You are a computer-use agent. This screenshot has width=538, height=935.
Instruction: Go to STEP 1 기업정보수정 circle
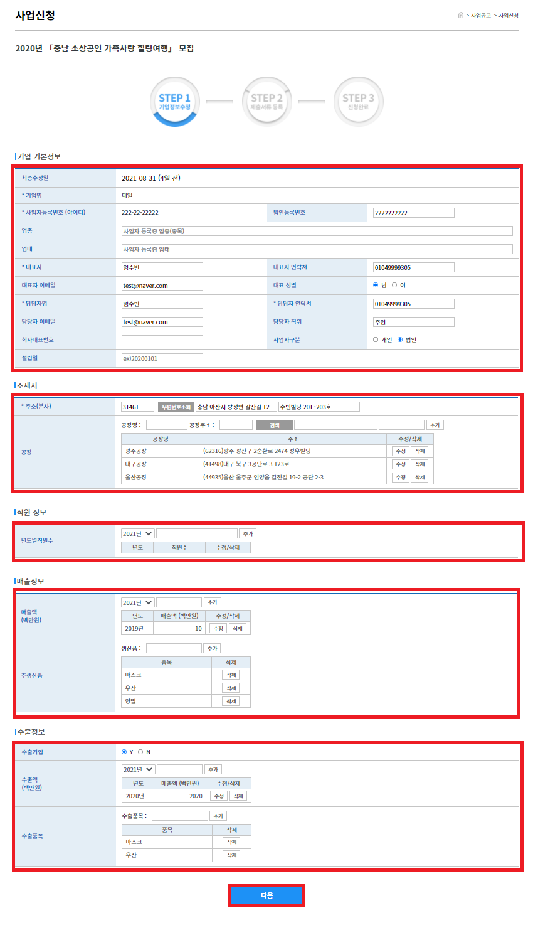[175, 102]
